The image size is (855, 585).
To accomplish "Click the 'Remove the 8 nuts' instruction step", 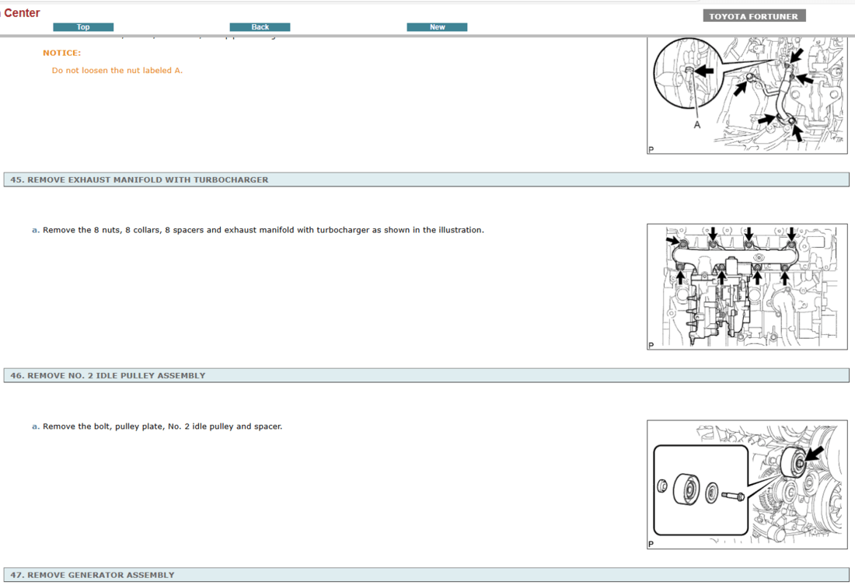I will [263, 230].
